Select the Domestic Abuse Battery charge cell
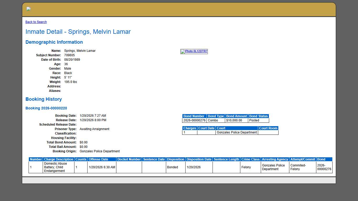 [58, 167]
